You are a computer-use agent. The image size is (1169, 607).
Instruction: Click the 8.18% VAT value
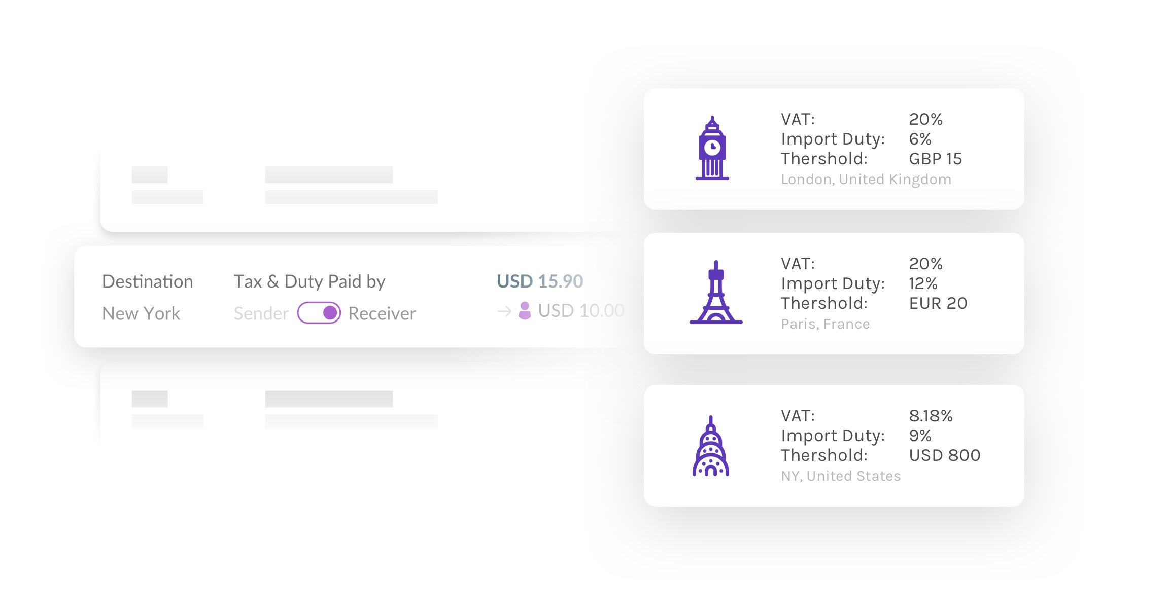931,416
